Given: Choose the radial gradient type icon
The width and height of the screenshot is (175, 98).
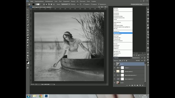Looking at the screenshot, I should point(46,4).
